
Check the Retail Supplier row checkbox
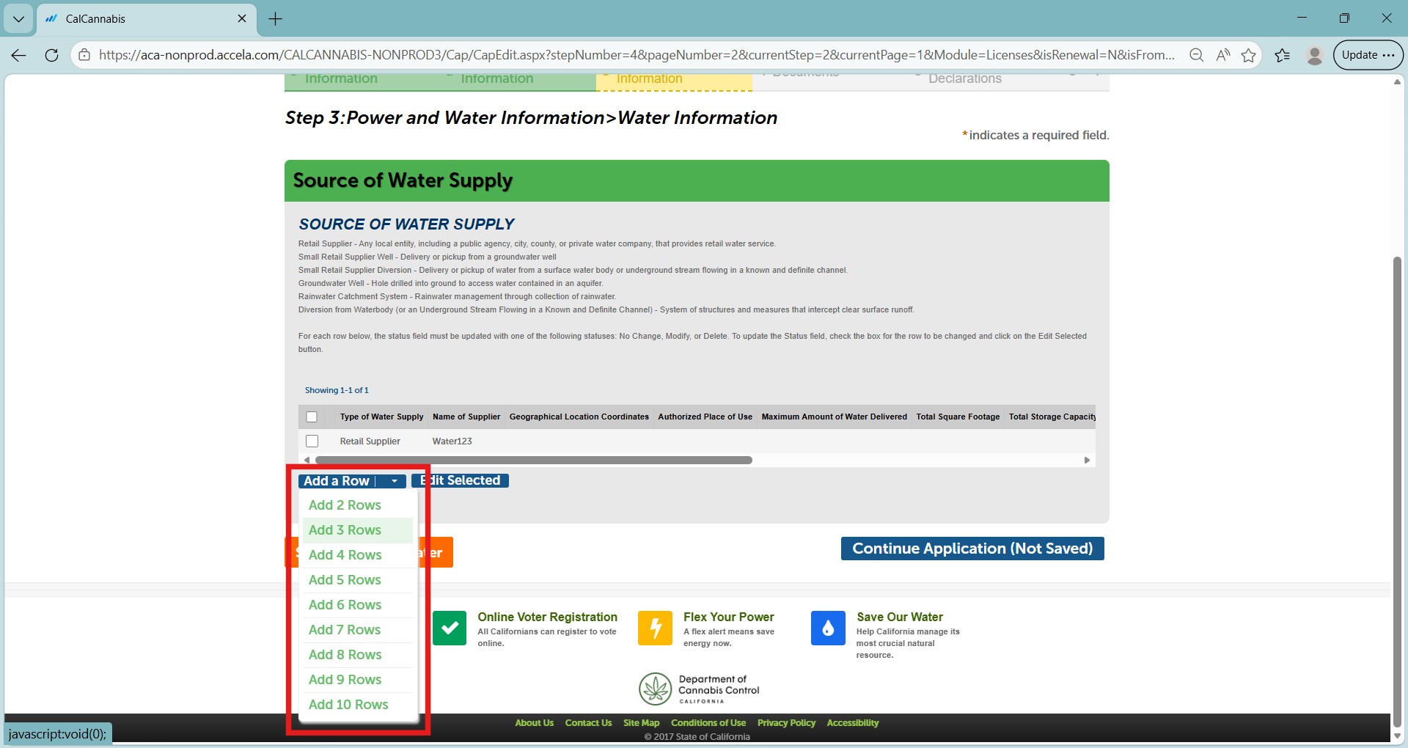pos(312,441)
